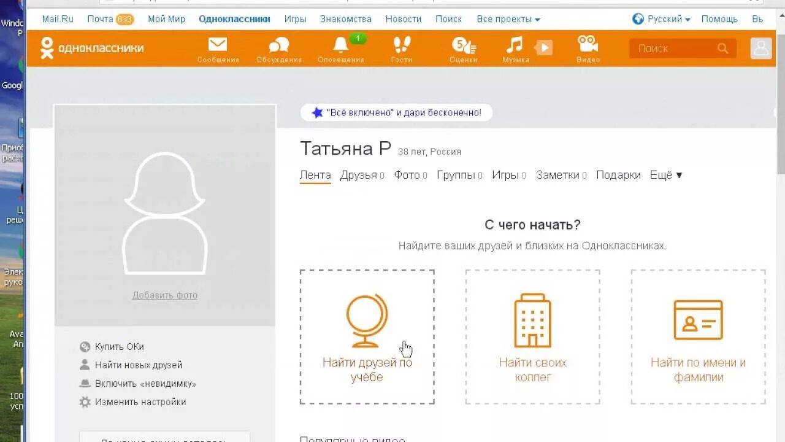Click the profile name Татьяна Р
This screenshot has width=785, height=442.
pyautogui.click(x=345, y=149)
